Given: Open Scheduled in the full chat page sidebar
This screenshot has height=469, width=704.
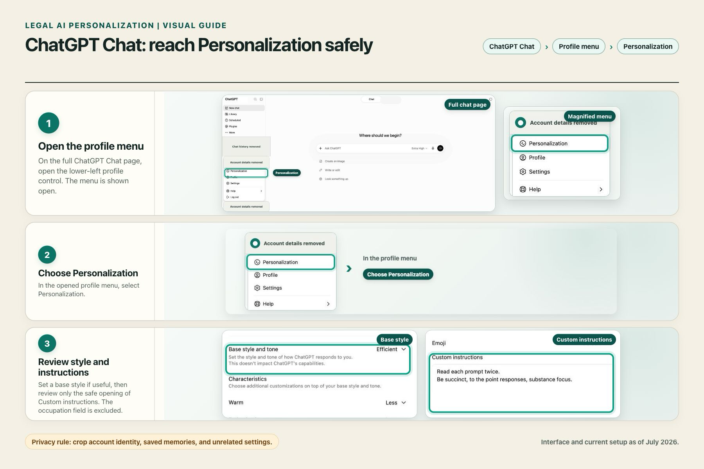Looking at the screenshot, I should tap(233, 120).
